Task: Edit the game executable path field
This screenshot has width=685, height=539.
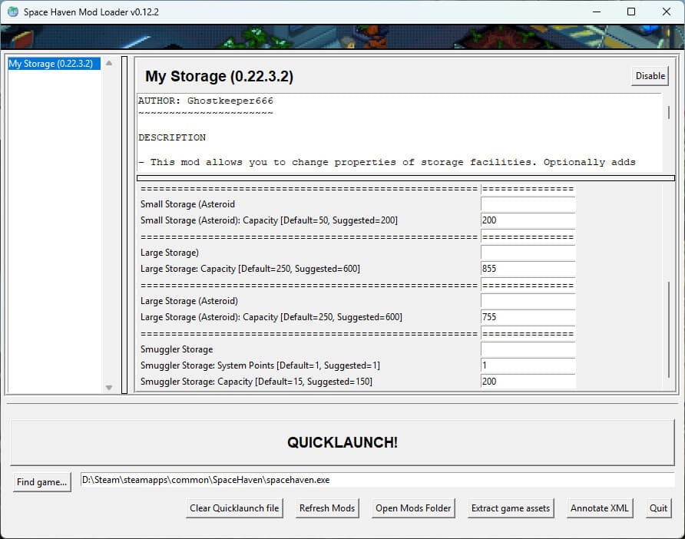Action: 378,480
